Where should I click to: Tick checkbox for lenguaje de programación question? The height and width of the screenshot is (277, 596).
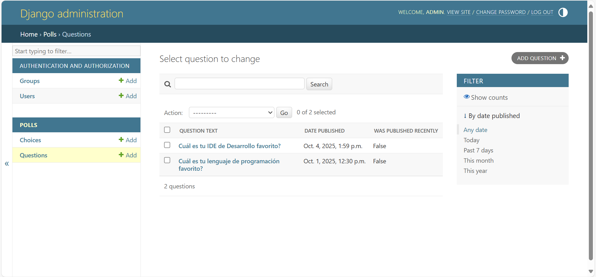[167, 160]
